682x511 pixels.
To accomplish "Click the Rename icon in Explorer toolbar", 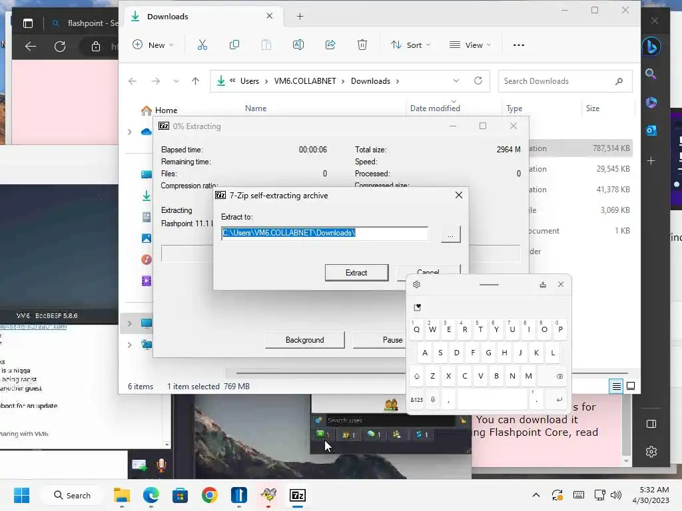I will pyautogui.click(x=298, y=45).
